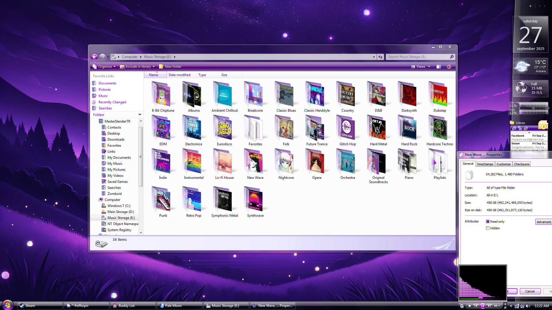552x310 pixels.
Task: Go to previous track in taskbar player
Action: point(476,306)
